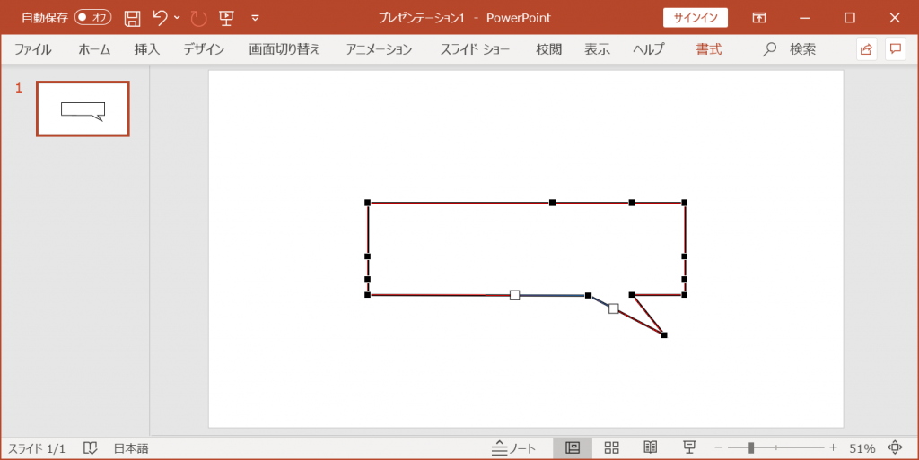
Task: Click the Save disk icon
Action: (x=133, y=18)
